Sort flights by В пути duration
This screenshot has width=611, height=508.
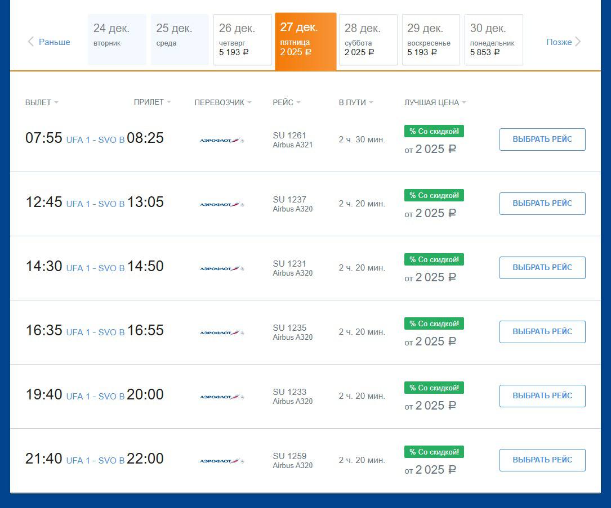tap(355, 102)
